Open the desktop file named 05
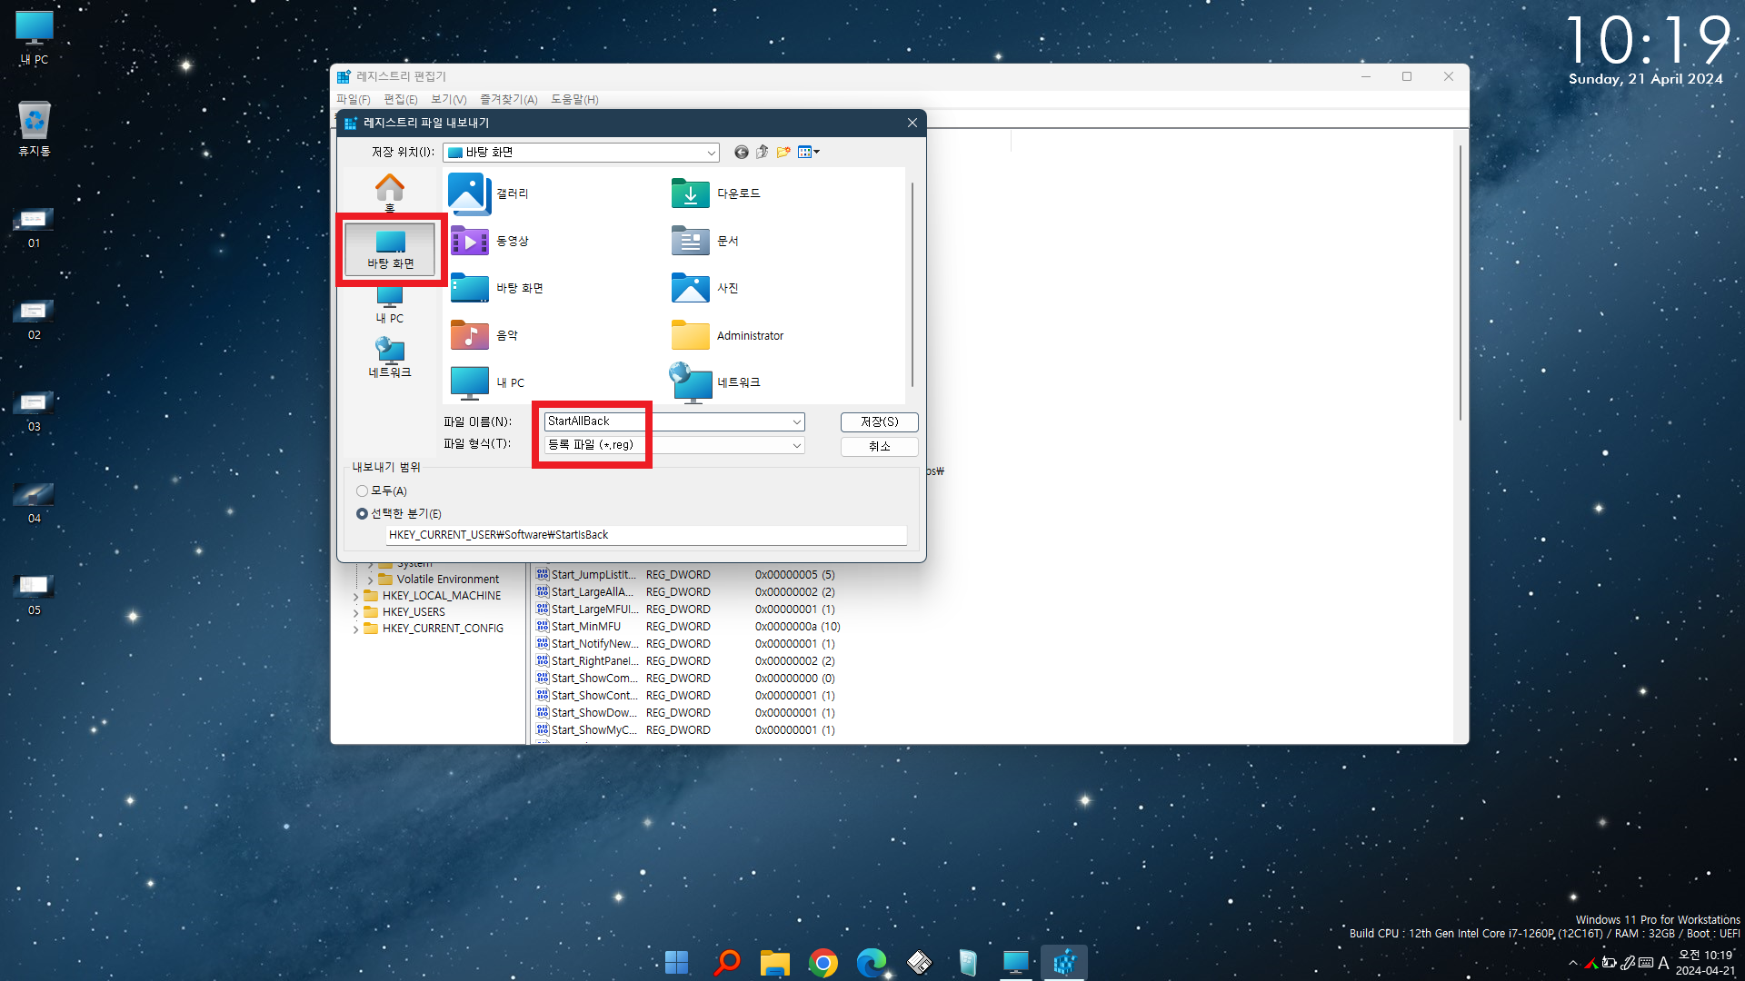 coord(34,595)
